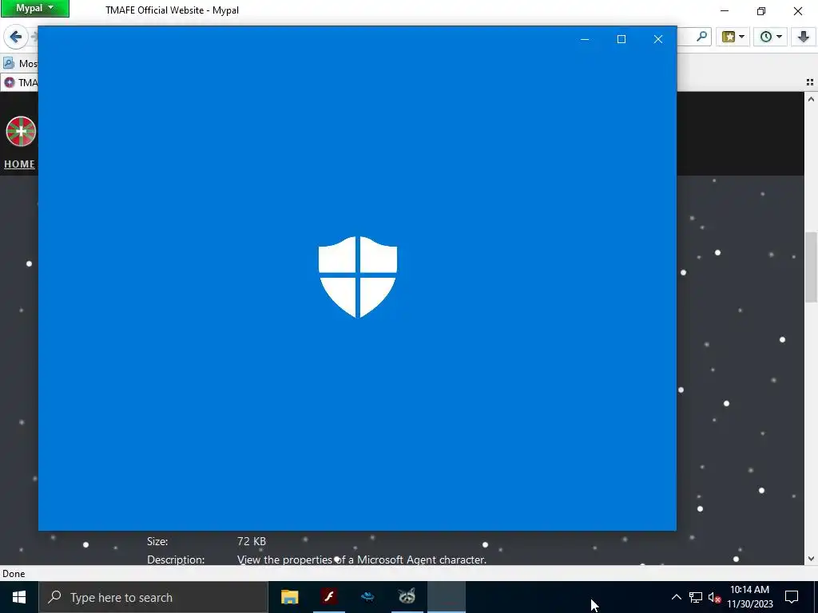Maximize the Windows Security window
Viewport: 818px width, 613px height.
(621, 39)
